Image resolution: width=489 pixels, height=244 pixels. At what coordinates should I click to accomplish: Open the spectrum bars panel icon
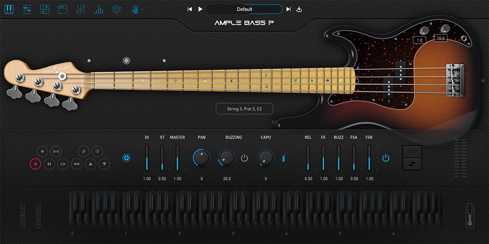pos(98,9)
